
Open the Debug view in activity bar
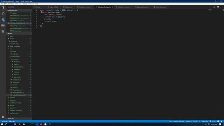coord(3,26)
